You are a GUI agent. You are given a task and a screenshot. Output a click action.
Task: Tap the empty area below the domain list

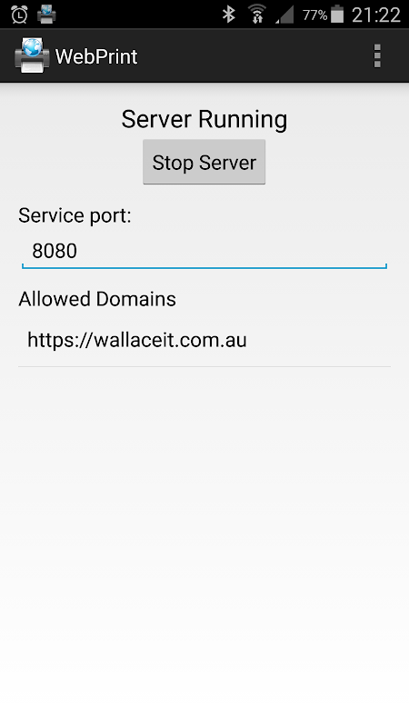(204, 533)
